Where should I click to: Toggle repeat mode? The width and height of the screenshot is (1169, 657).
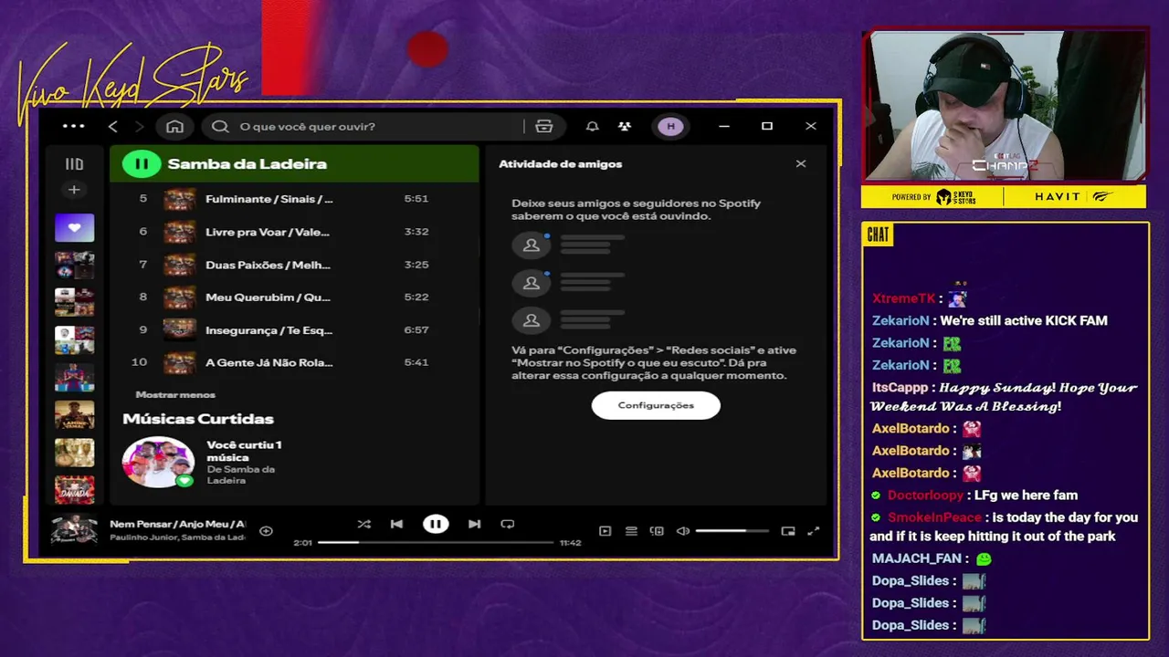[508, 524]
